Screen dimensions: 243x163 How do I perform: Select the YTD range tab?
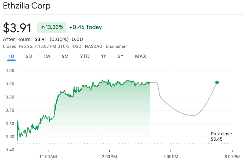click(85, 56)
